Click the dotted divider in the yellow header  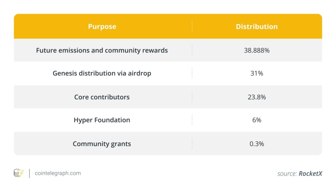click(x=192, y=27)
